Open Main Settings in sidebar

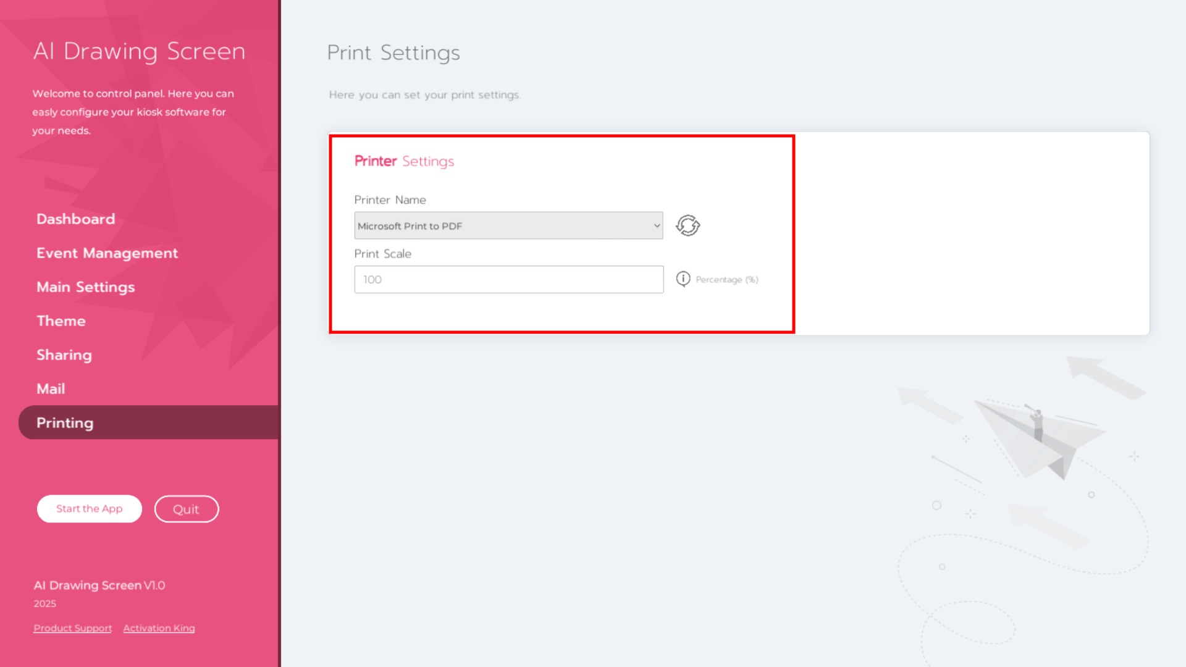[85, 287]
